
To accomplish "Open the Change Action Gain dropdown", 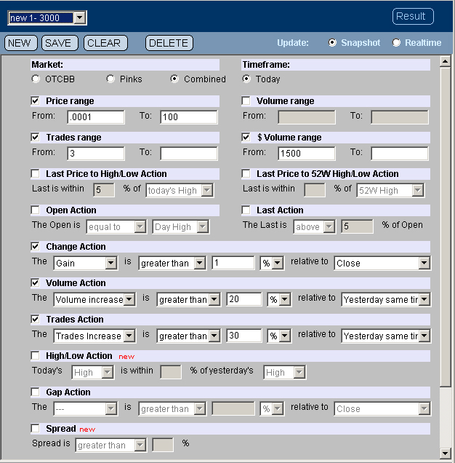I will 86,263.
